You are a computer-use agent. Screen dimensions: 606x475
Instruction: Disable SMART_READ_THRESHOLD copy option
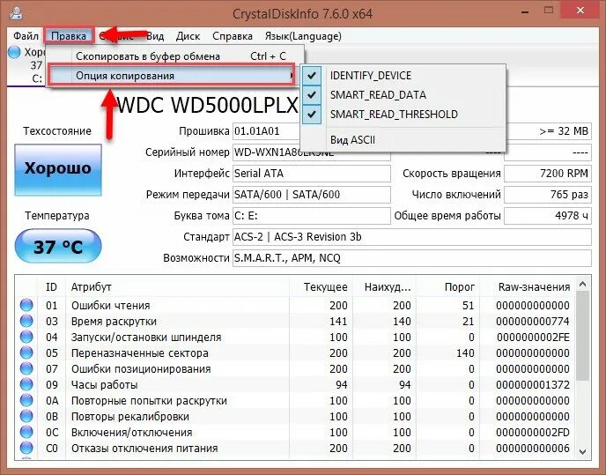pyautogui.click(x=403, y=114)
